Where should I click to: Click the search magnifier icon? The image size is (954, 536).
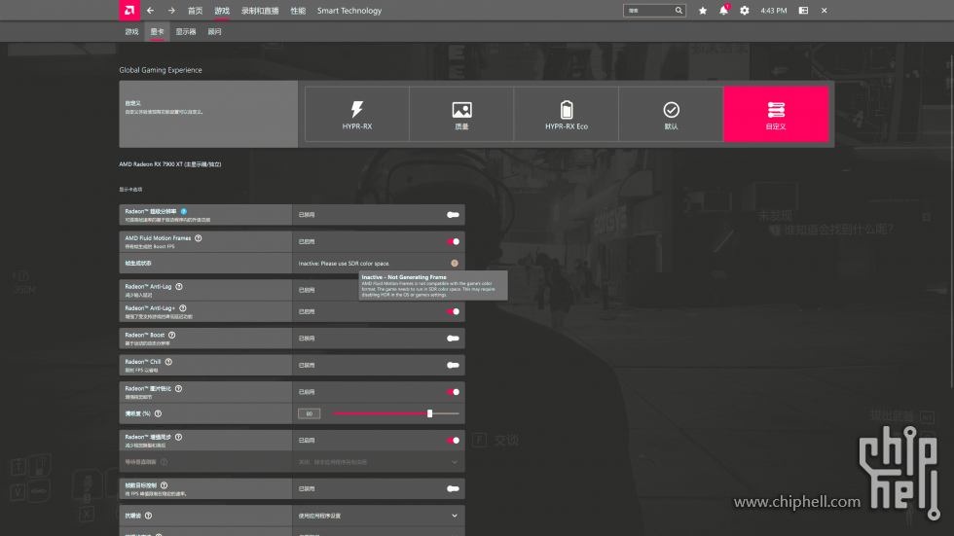(679, 11)
